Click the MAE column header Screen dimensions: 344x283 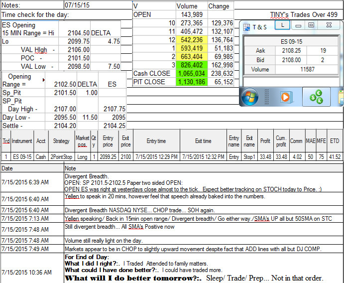pos(311,141)
